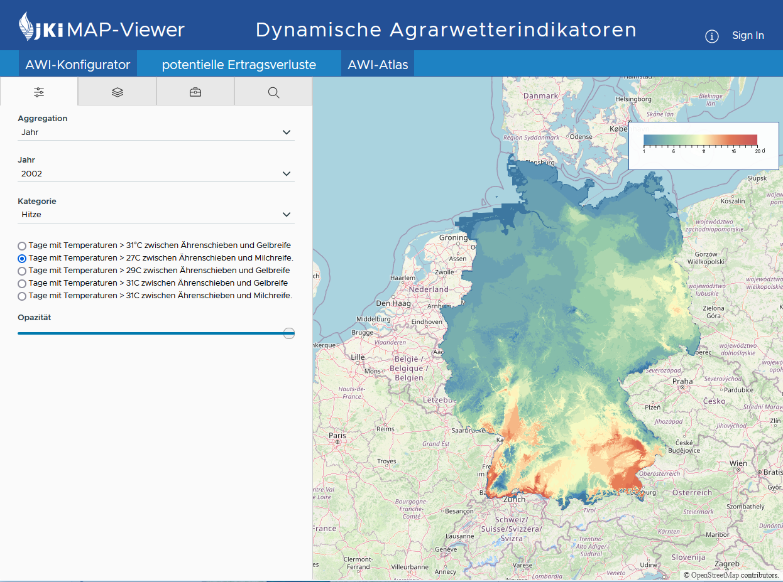
Task: Open the settings sliders panel tab
Action: (x=39, y=92)
